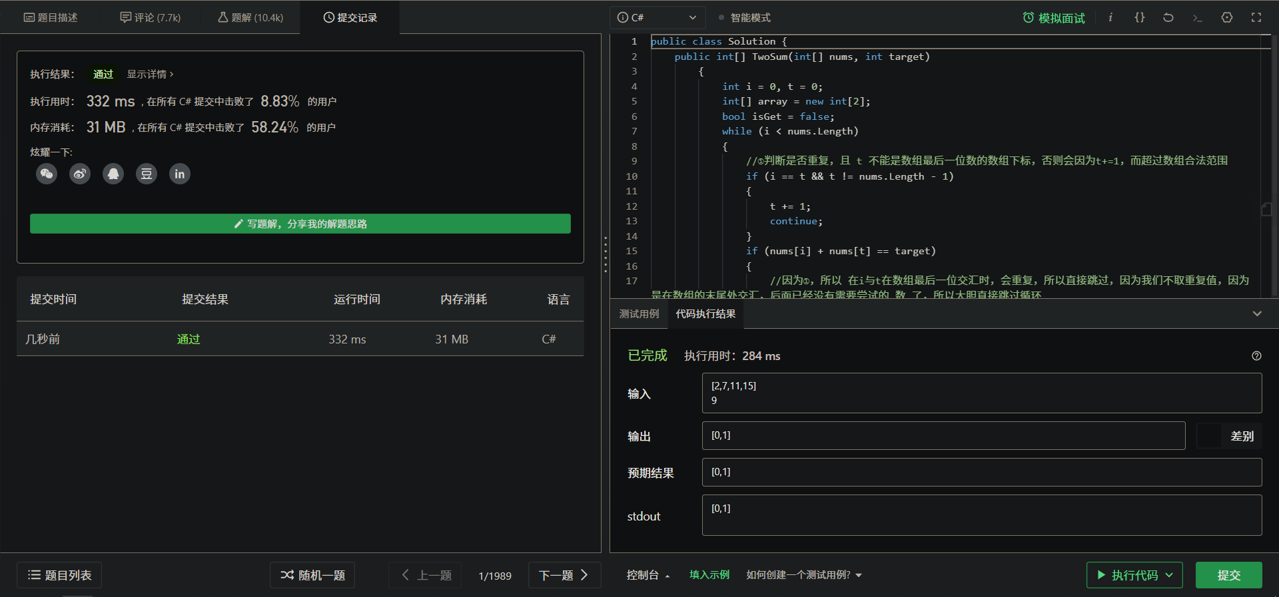
Task: Click the stdout output box
Action: tap(982, 515)
